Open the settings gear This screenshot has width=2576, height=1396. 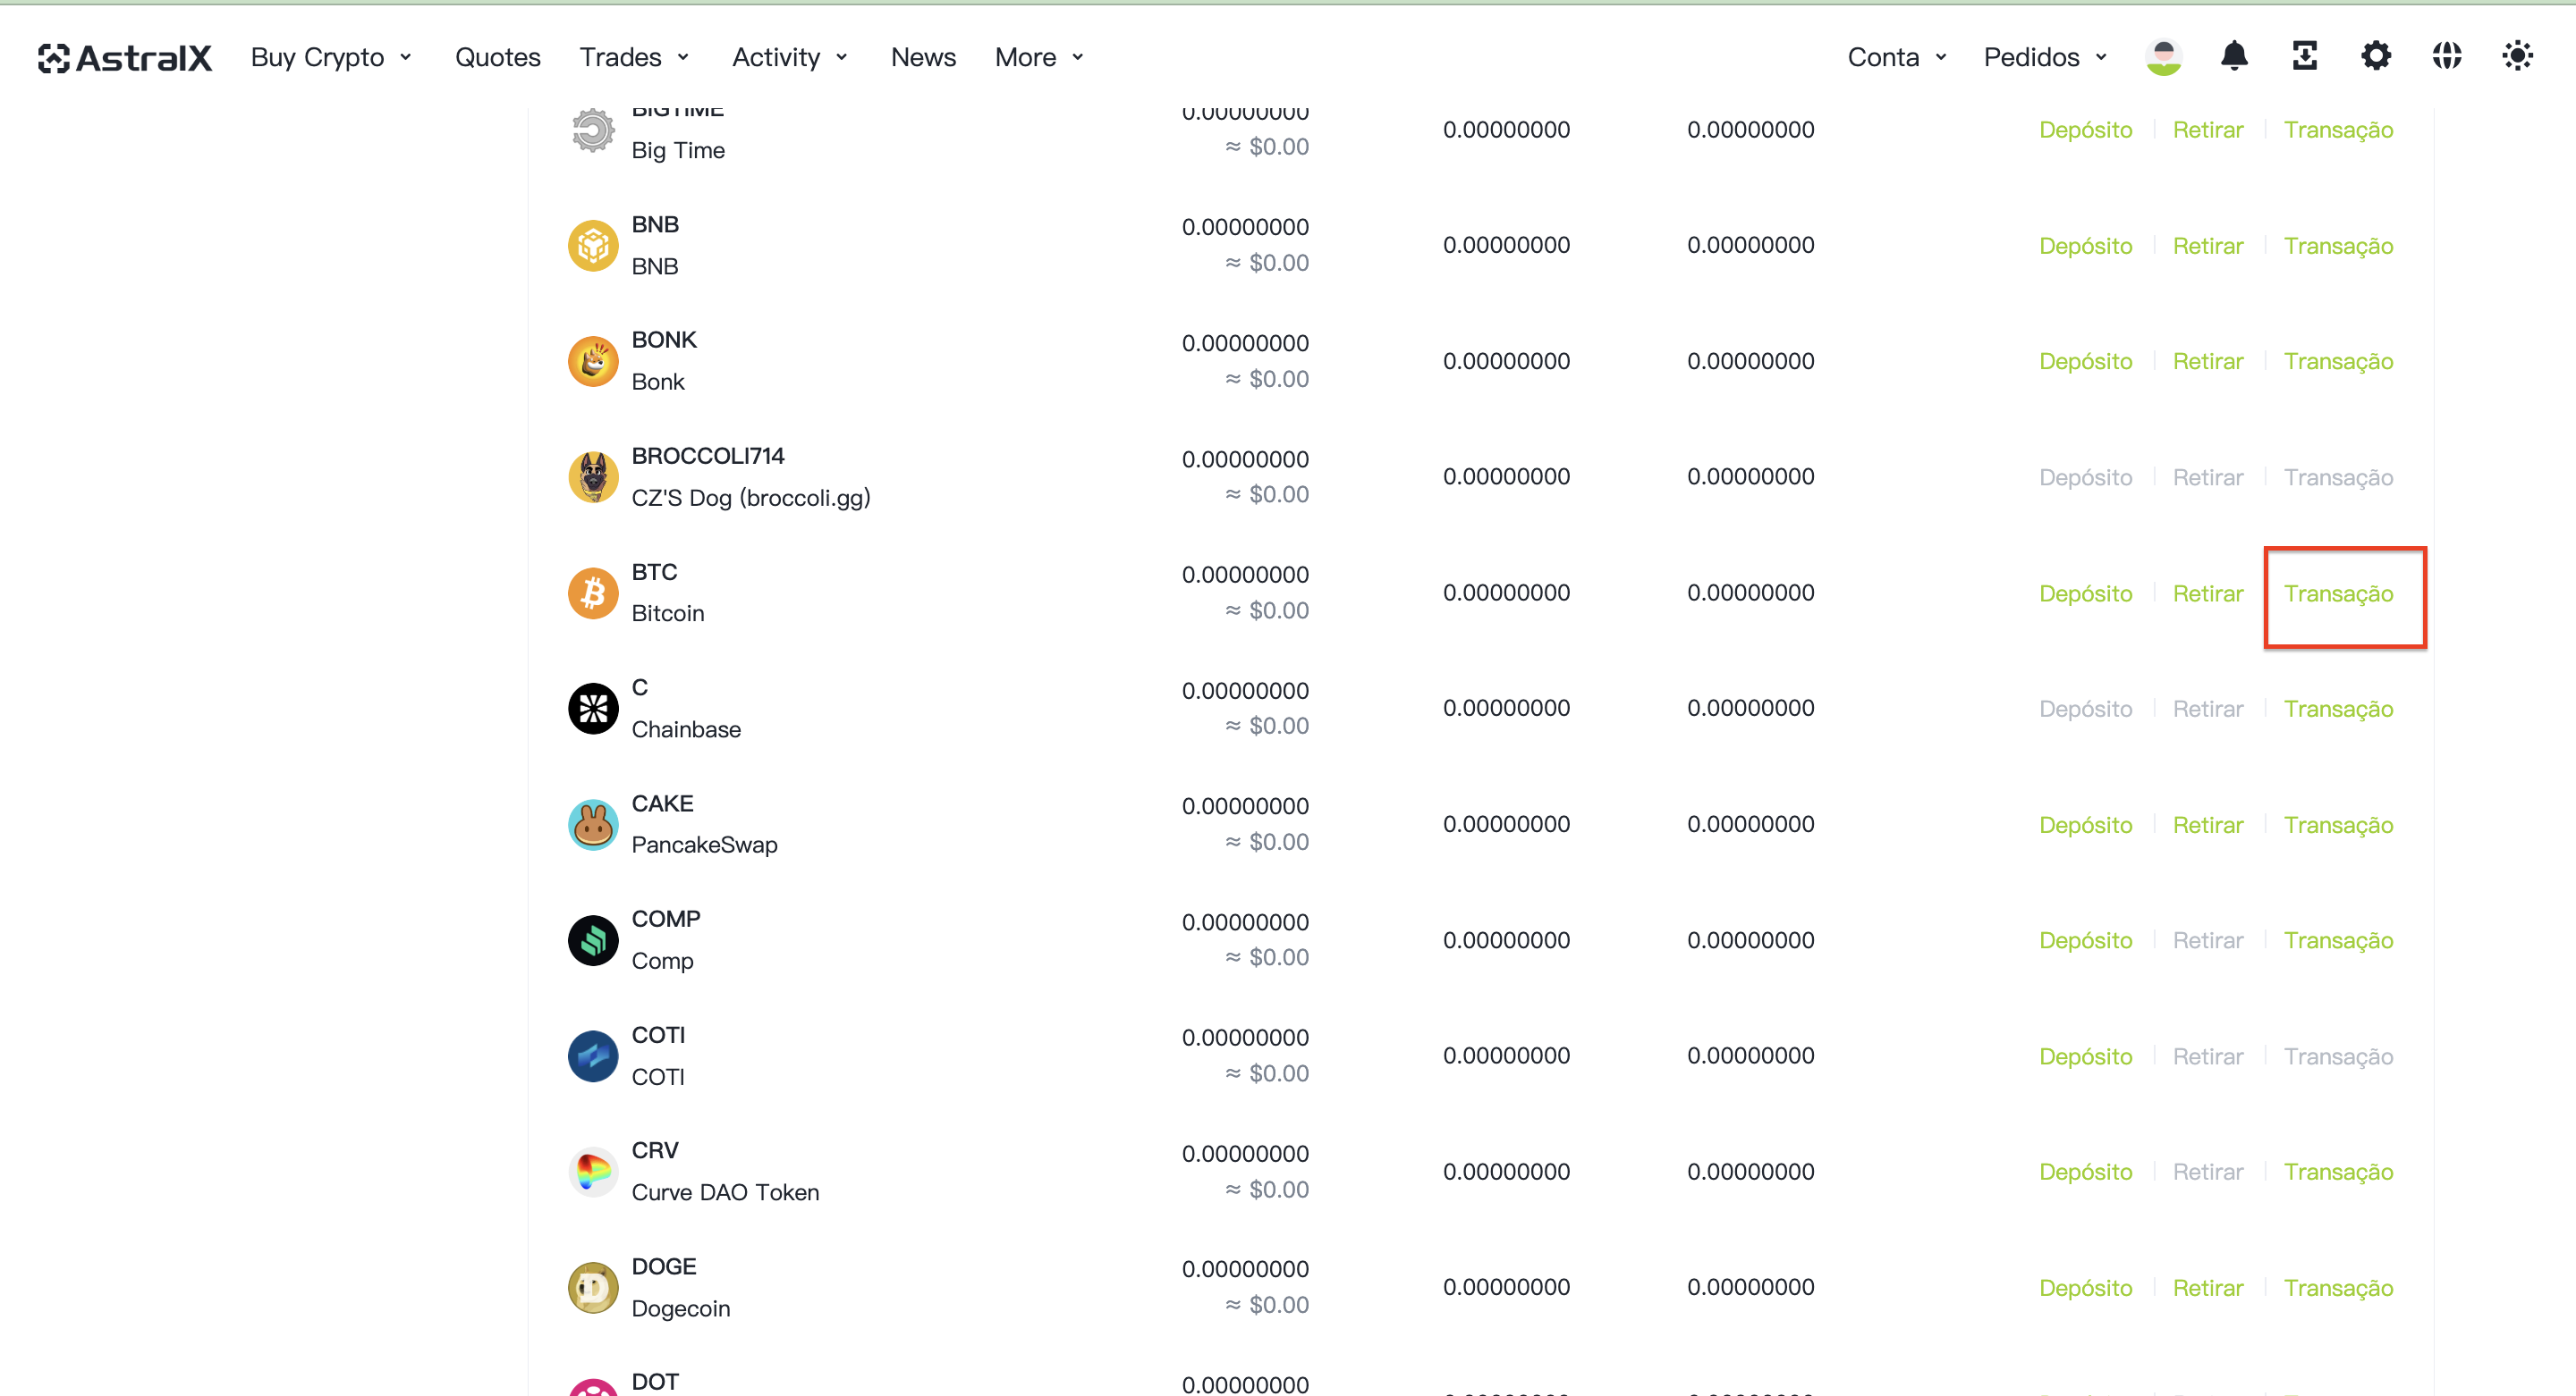[x=2376, y=56]
